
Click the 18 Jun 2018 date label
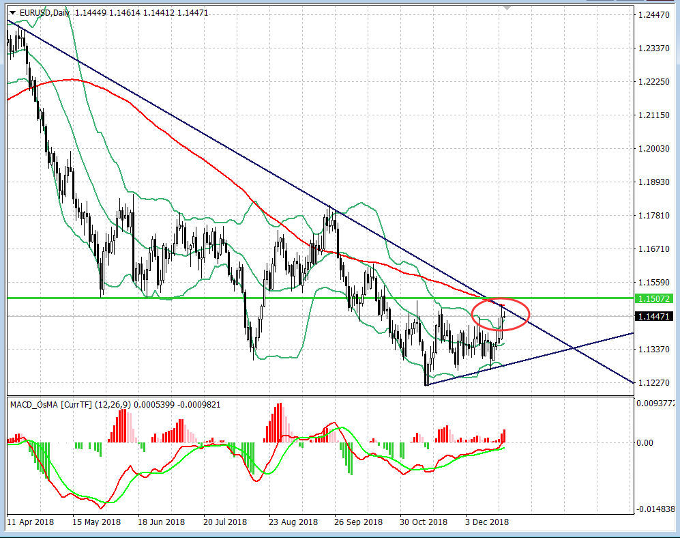tap(162, 522)
